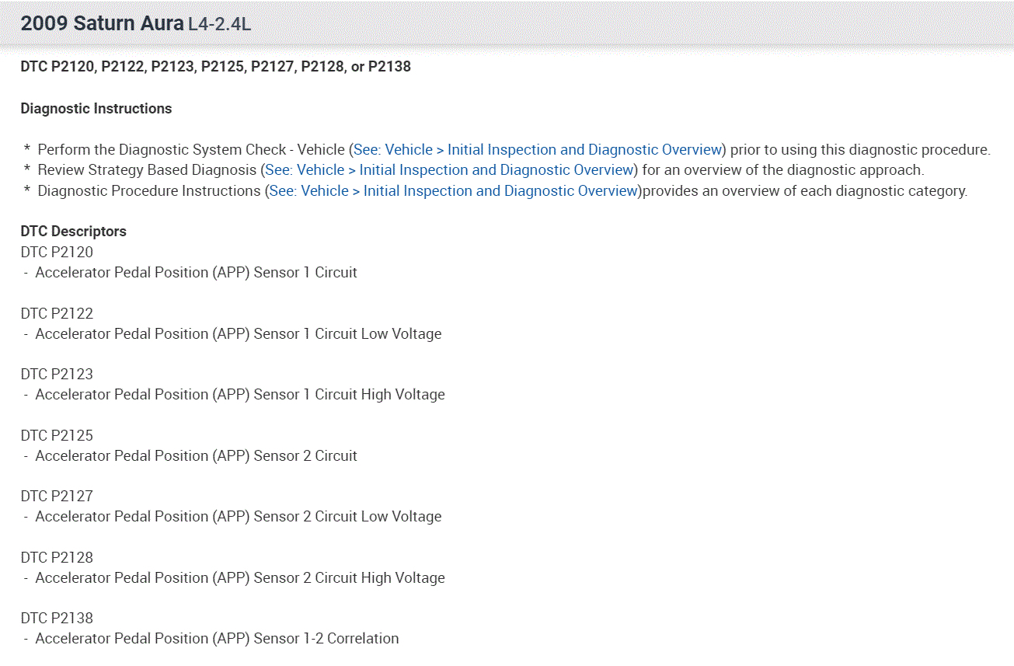Image resolution: width=1014 pixels, height=666 pixels.
Task: Open the link after Review Strategy Based Diagnosis
Action: pyautogui.click(x=449, y=170)
